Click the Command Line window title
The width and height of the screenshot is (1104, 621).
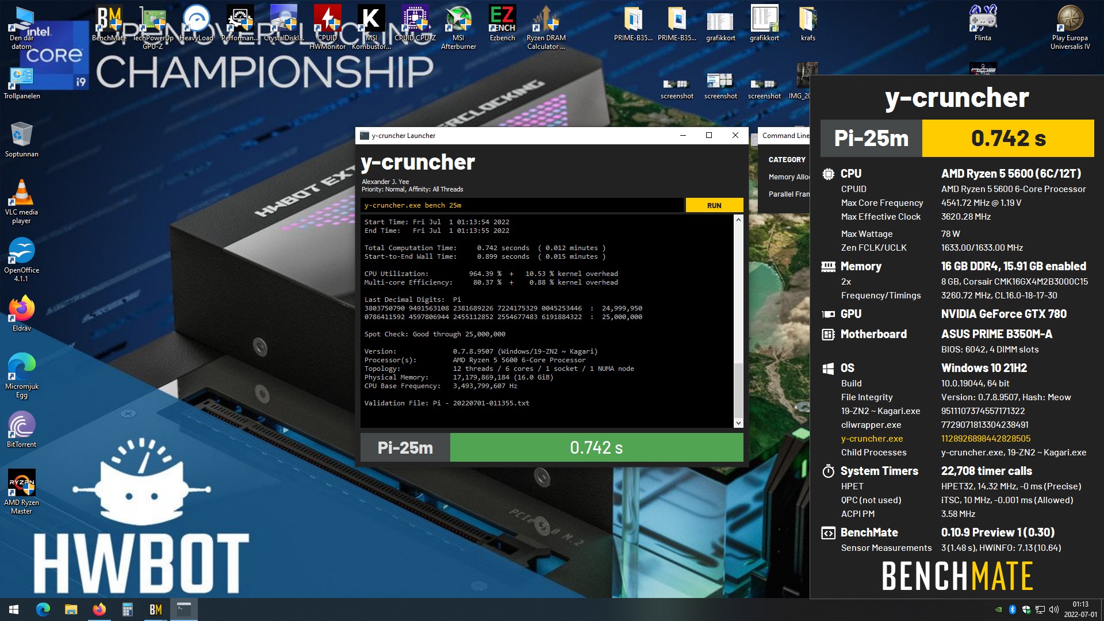click(785, 136)
